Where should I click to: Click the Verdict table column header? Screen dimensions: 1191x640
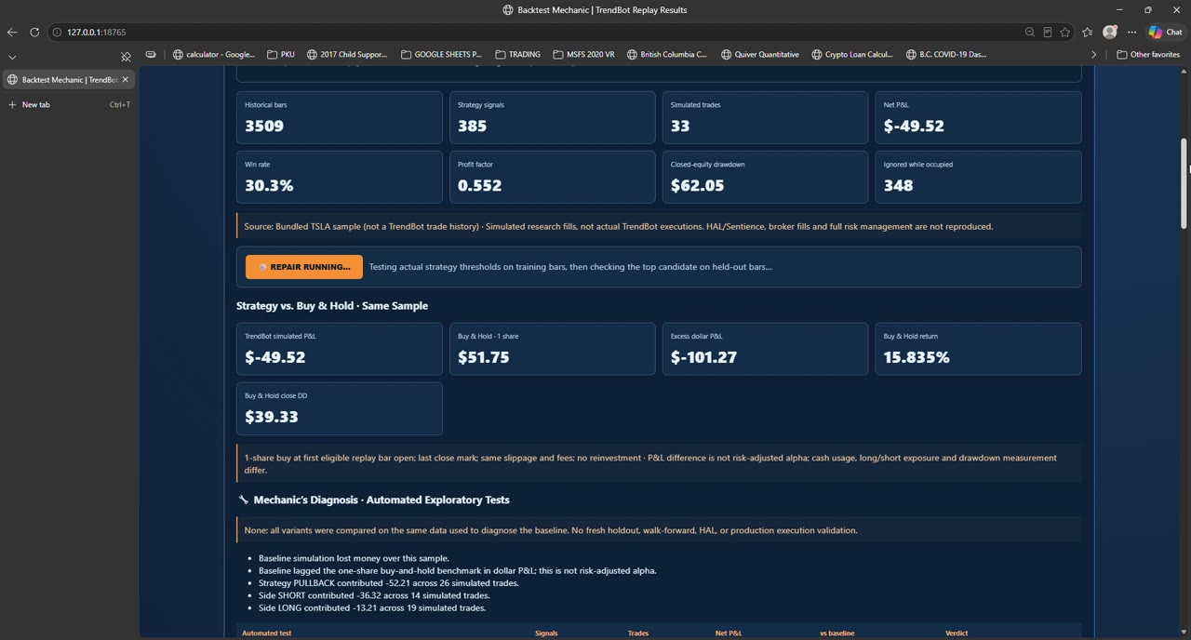pyautogui.click(x=957, y=633)
